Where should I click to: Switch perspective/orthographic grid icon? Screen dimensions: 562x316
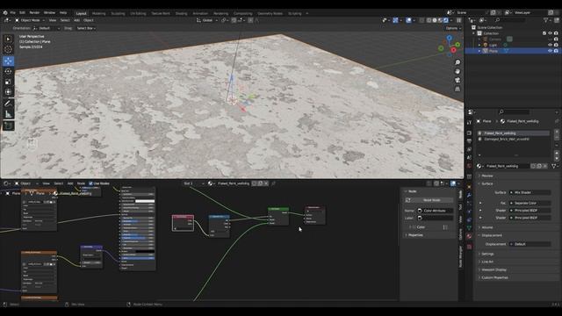[x=458, y=89]
